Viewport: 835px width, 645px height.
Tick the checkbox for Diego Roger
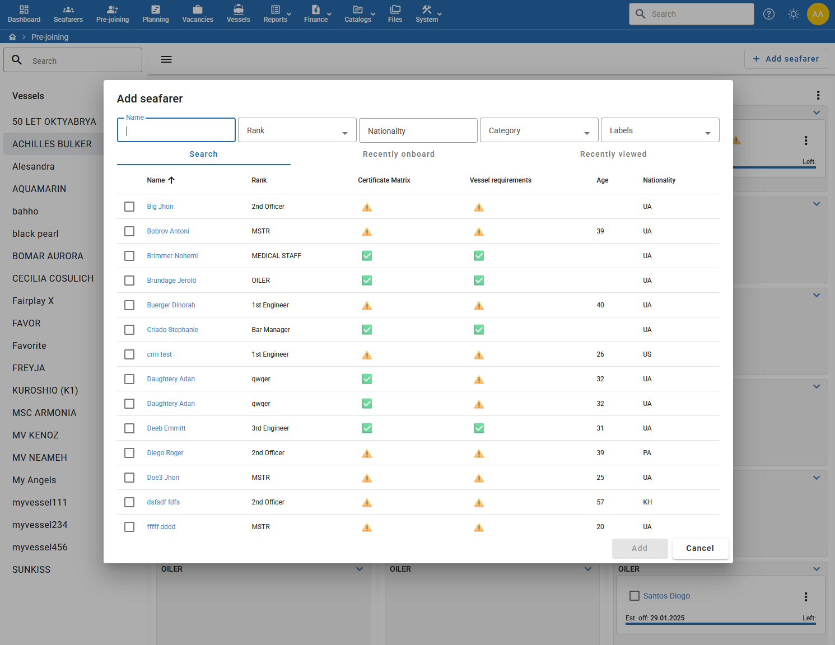[x=129, y=453]
